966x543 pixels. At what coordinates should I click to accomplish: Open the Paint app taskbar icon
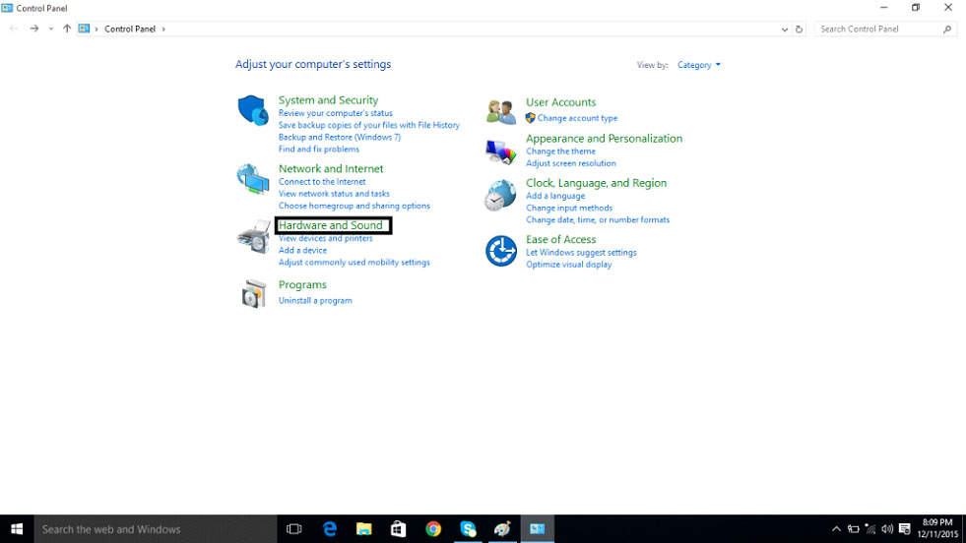(503, 529)
